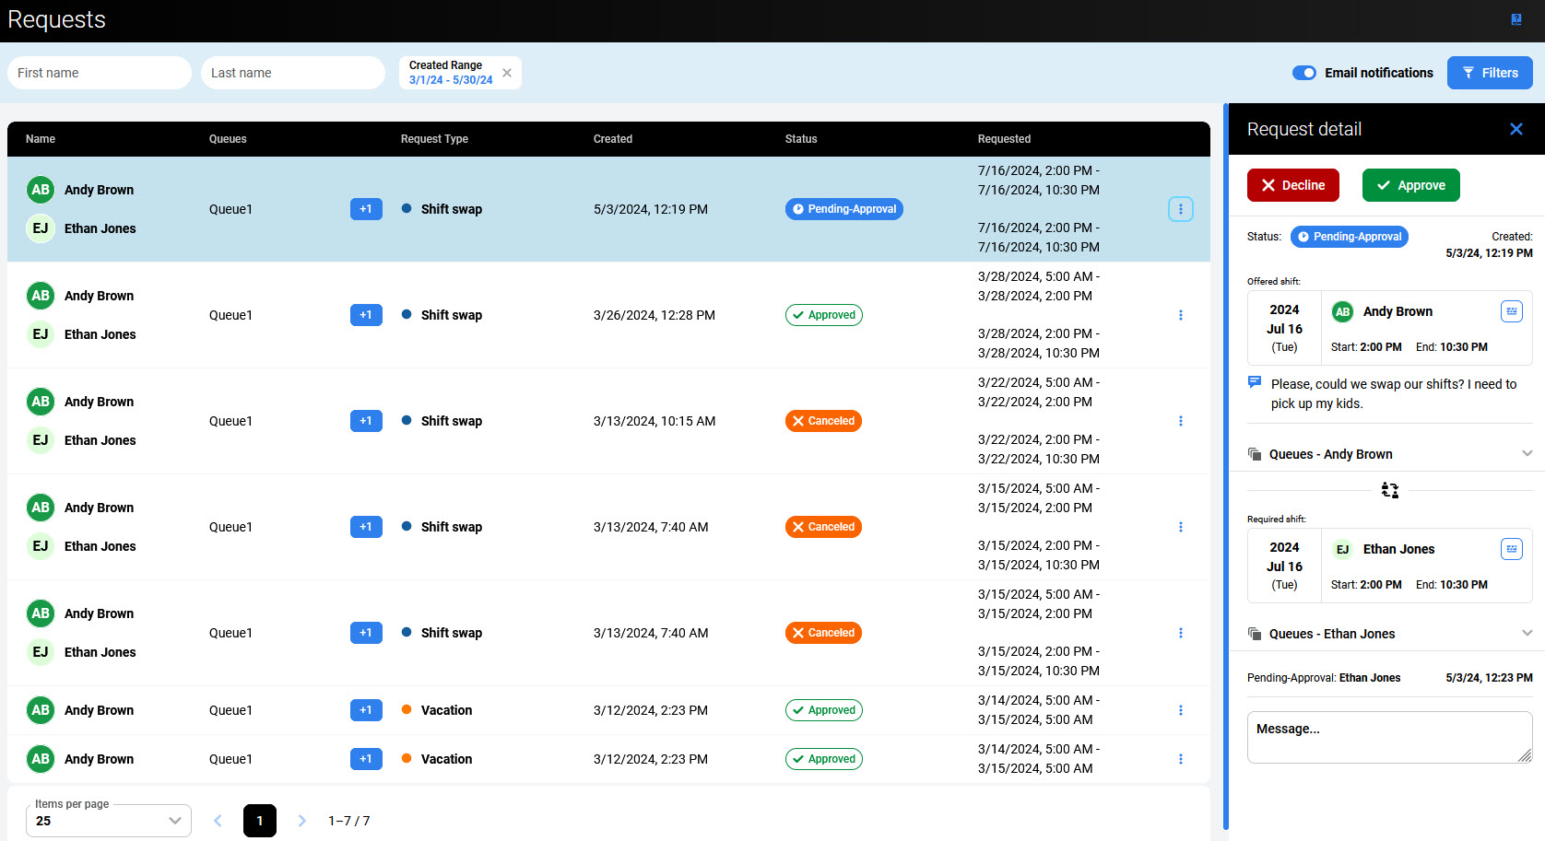The width and height of the screenshot is (1545, 841).
Task: Decline the shift swap request
Action: point(1292,185)
